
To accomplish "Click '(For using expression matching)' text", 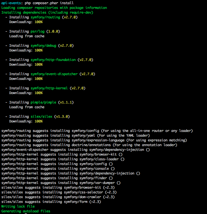I will pos(157,140).
